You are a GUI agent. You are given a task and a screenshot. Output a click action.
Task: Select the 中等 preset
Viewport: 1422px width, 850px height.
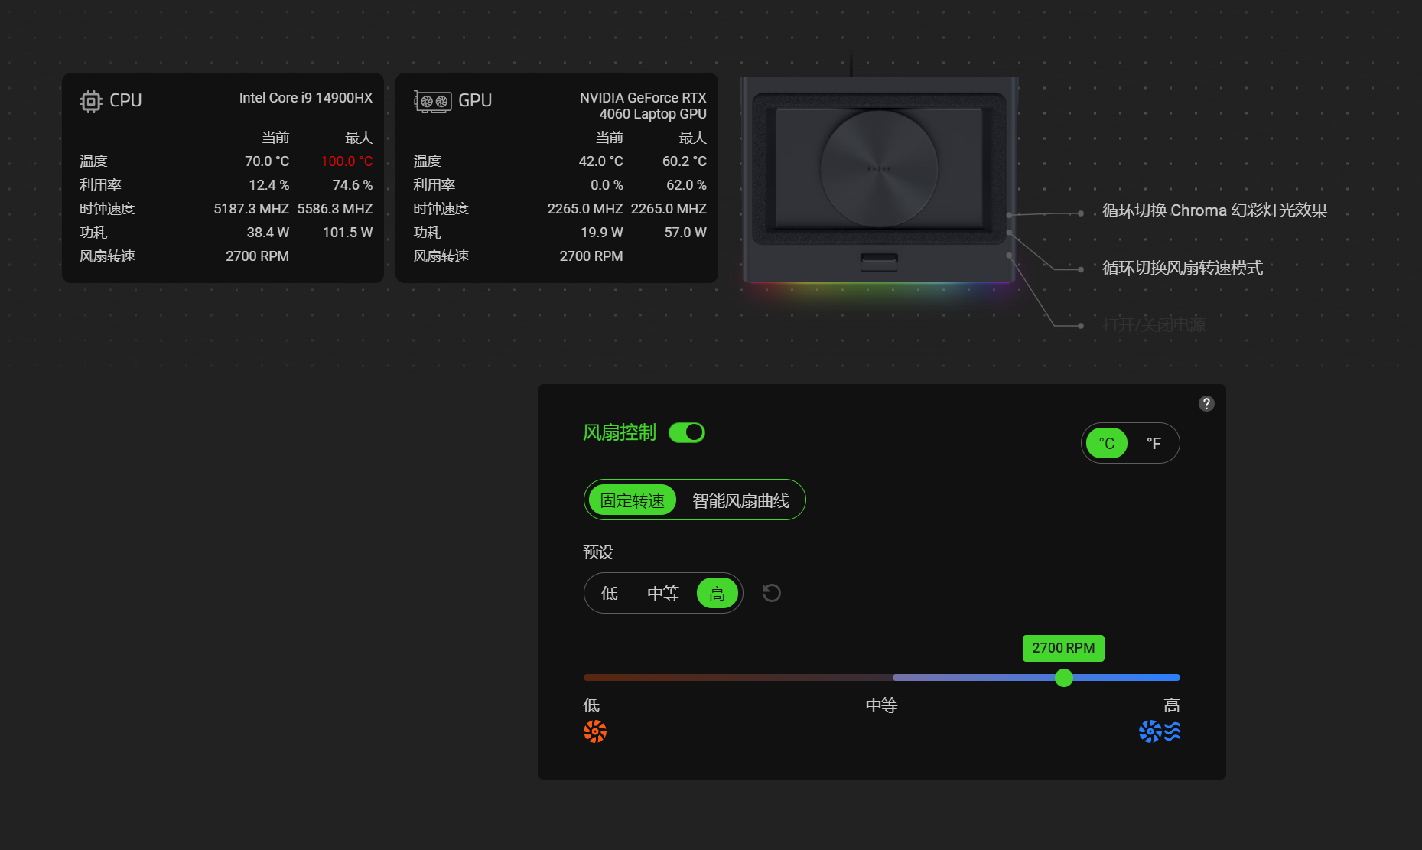click(x=662, y=593)
